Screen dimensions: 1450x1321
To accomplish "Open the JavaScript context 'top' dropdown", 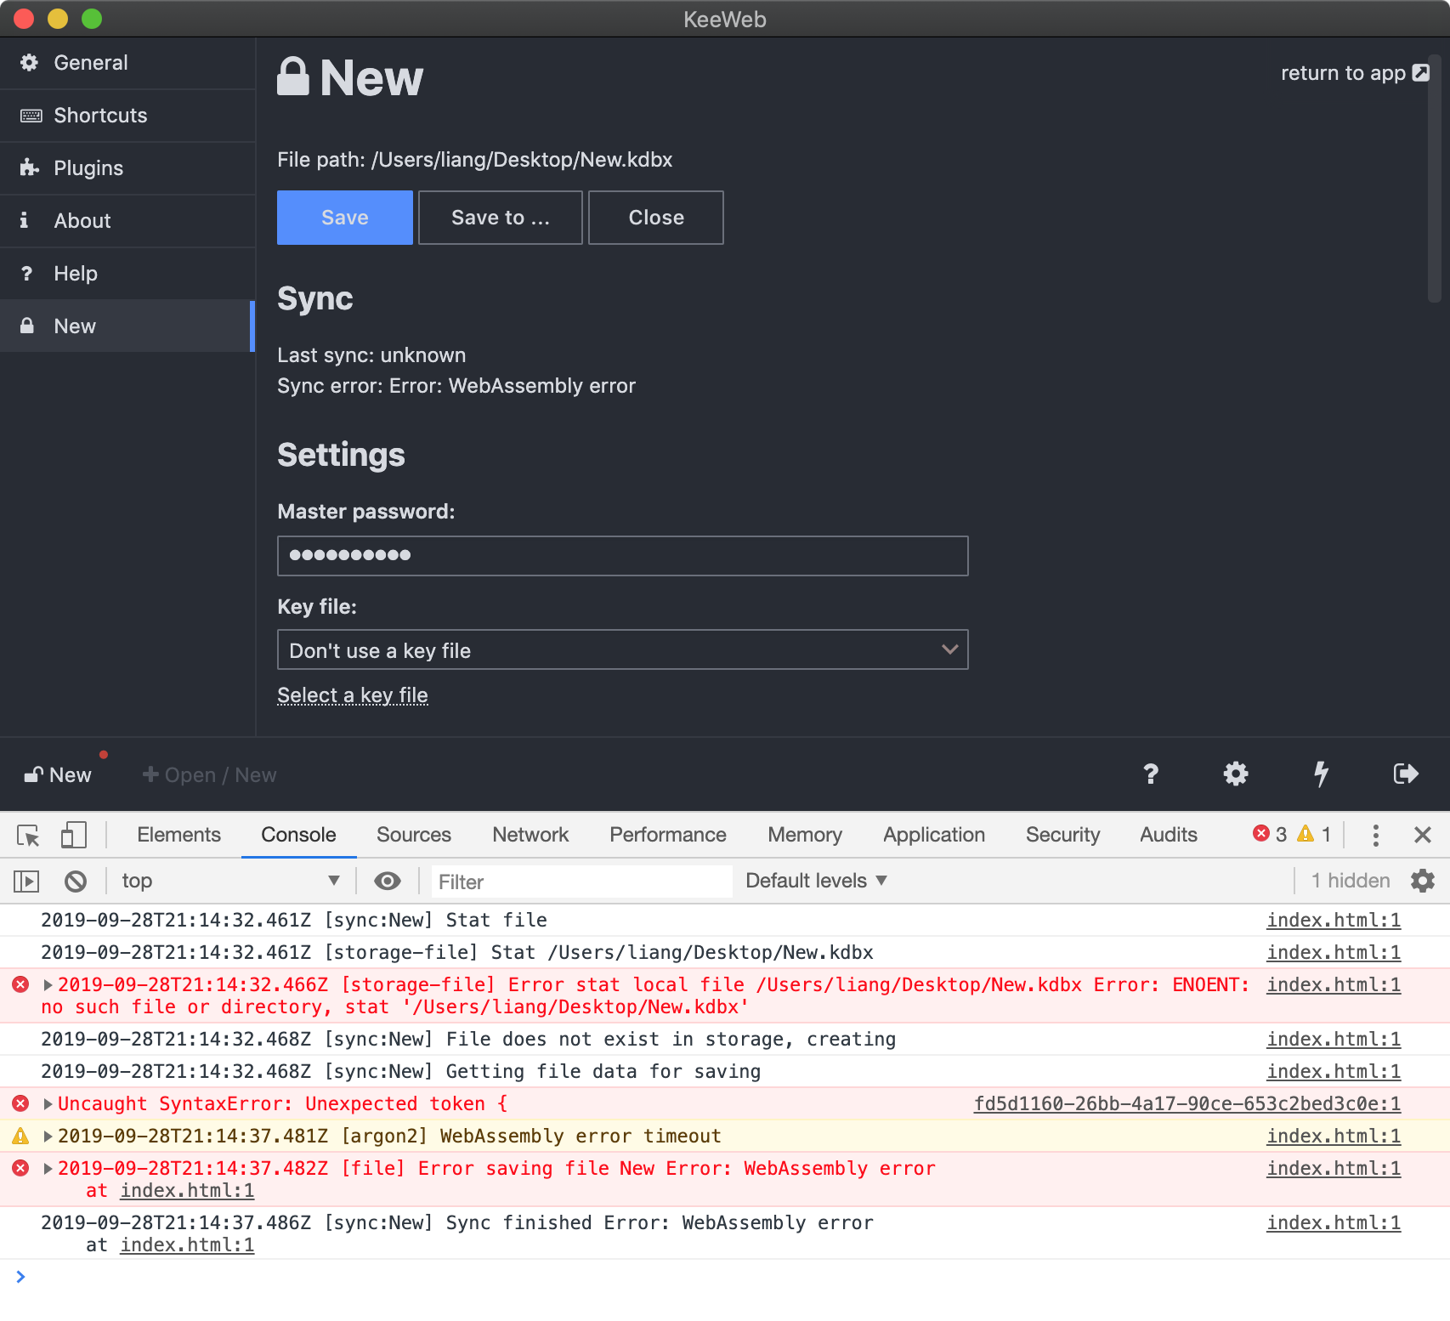I will tap(229, 881).
